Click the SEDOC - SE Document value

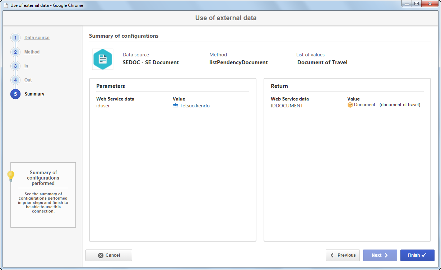tap(151, 62)
